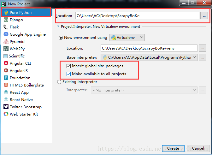
Task: Select React App label
Action: point(19,92)
